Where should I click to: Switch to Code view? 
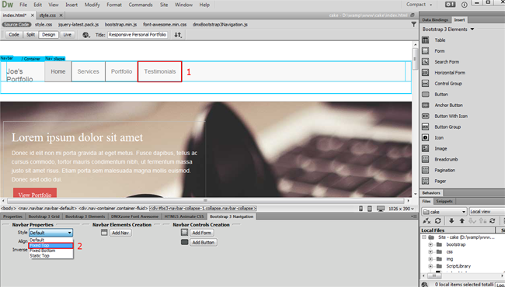pos(14,35)
